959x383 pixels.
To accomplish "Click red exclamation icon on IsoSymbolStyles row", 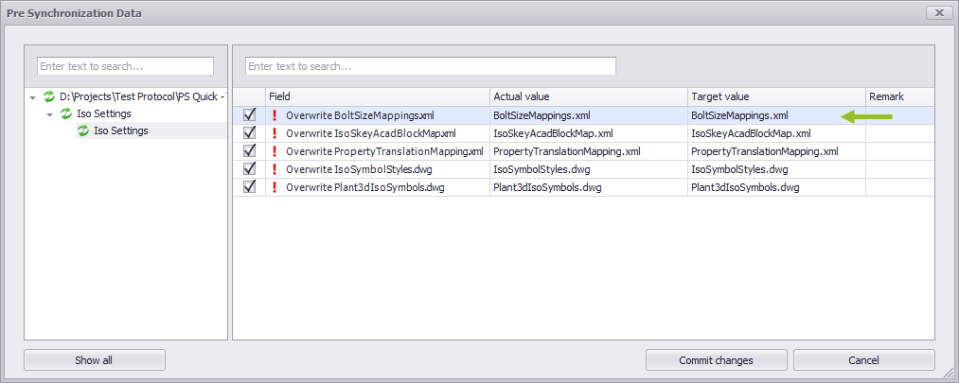I will point(274,169).
